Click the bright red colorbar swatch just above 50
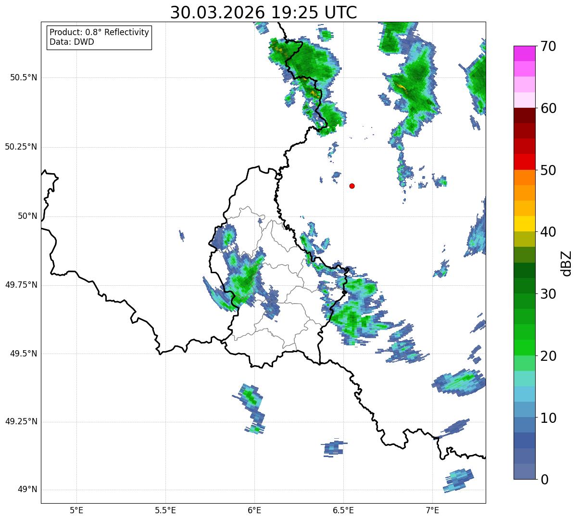578x520 pixels. click(x=525, y=162)
